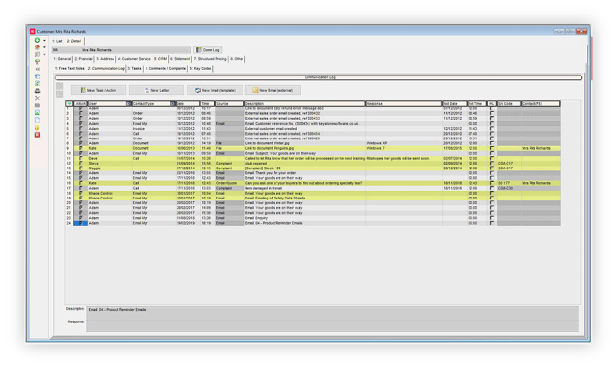The width and height of the screenshot is (616, 367).
Task: Tick the HL checkbox in row 1
Action: pos(492,108)
